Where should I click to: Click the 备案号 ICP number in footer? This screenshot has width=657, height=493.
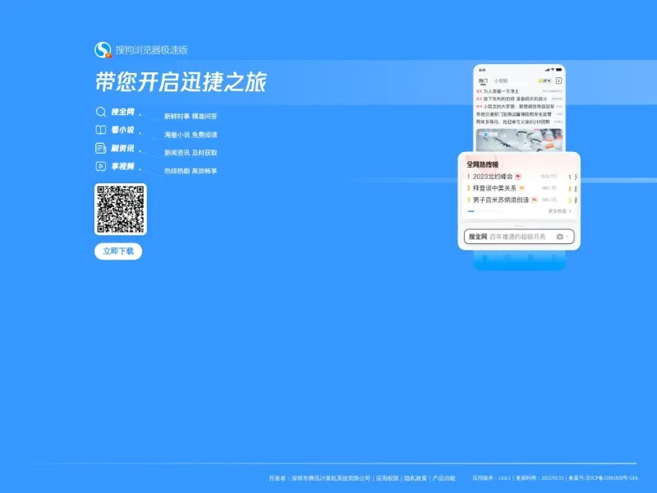pyautogui.click(x=604, y=478)
